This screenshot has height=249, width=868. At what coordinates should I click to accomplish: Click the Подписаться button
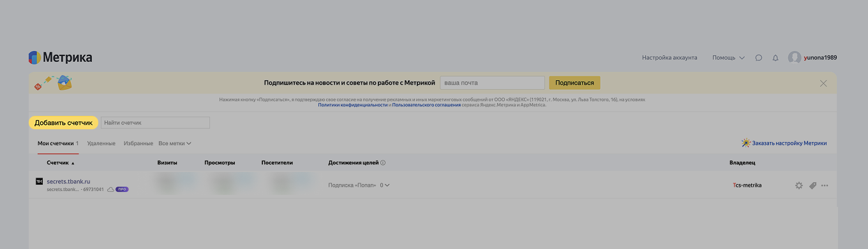tap(574, 83)
